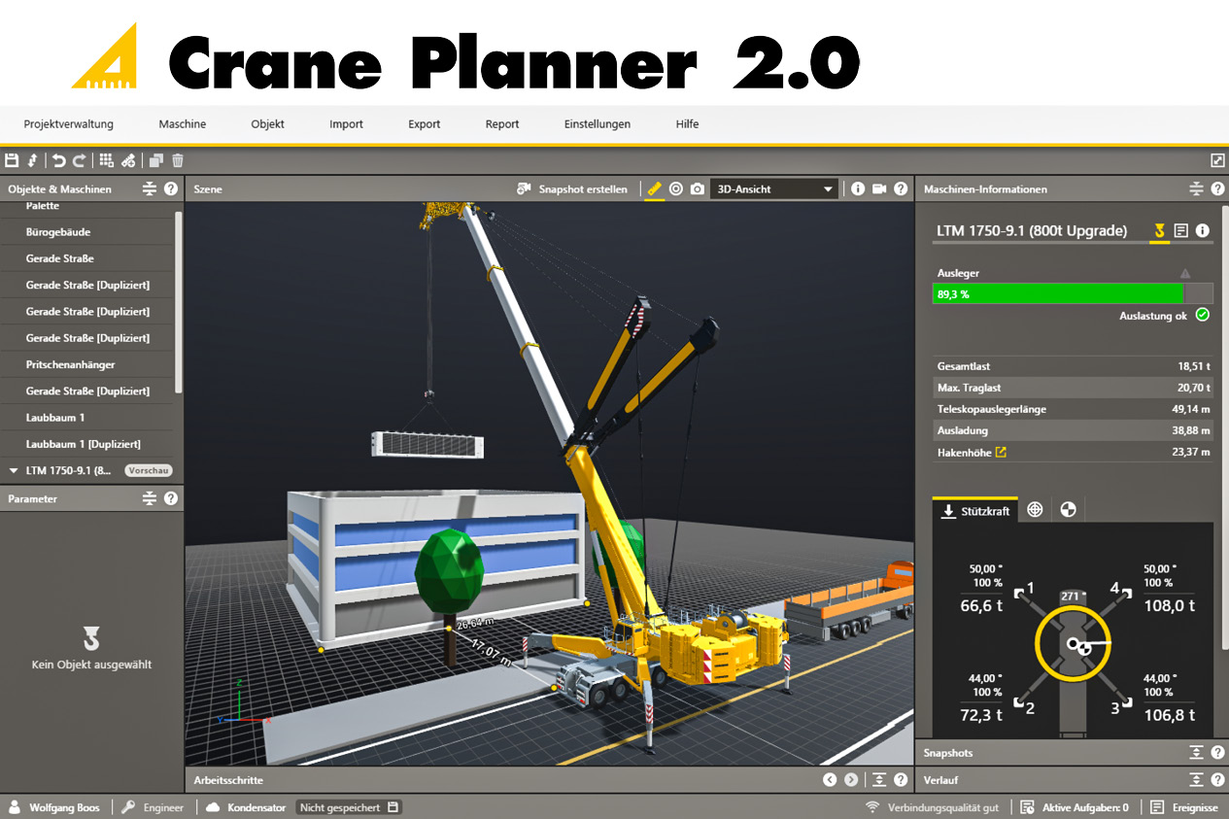Open the Hakenhöhe external link icon
1229x819 pixels.
(1001, 452)
